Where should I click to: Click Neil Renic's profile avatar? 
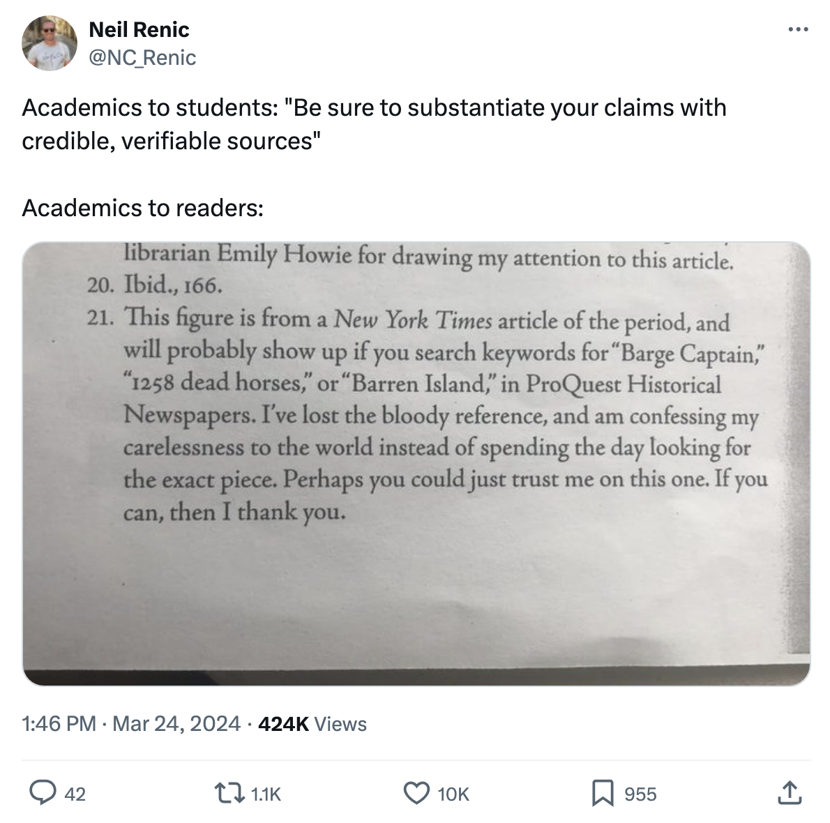pos(50,43)
